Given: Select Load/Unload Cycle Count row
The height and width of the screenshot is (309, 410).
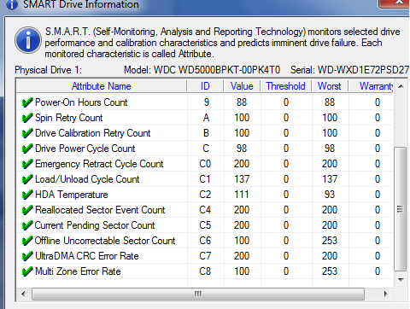Looking at the screenshot, I should pyautogui.click(x=205, y=179).
